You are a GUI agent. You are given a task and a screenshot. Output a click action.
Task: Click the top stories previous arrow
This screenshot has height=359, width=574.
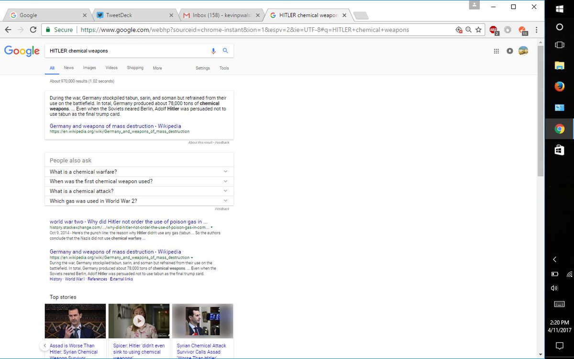click(44, 345)
